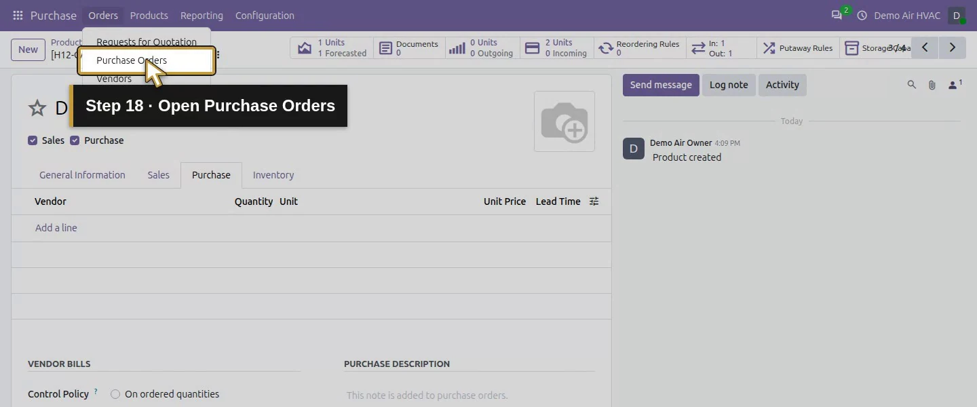Open the Configuration menu
Screen dimensions: 977x407
(x=265, y=16)
